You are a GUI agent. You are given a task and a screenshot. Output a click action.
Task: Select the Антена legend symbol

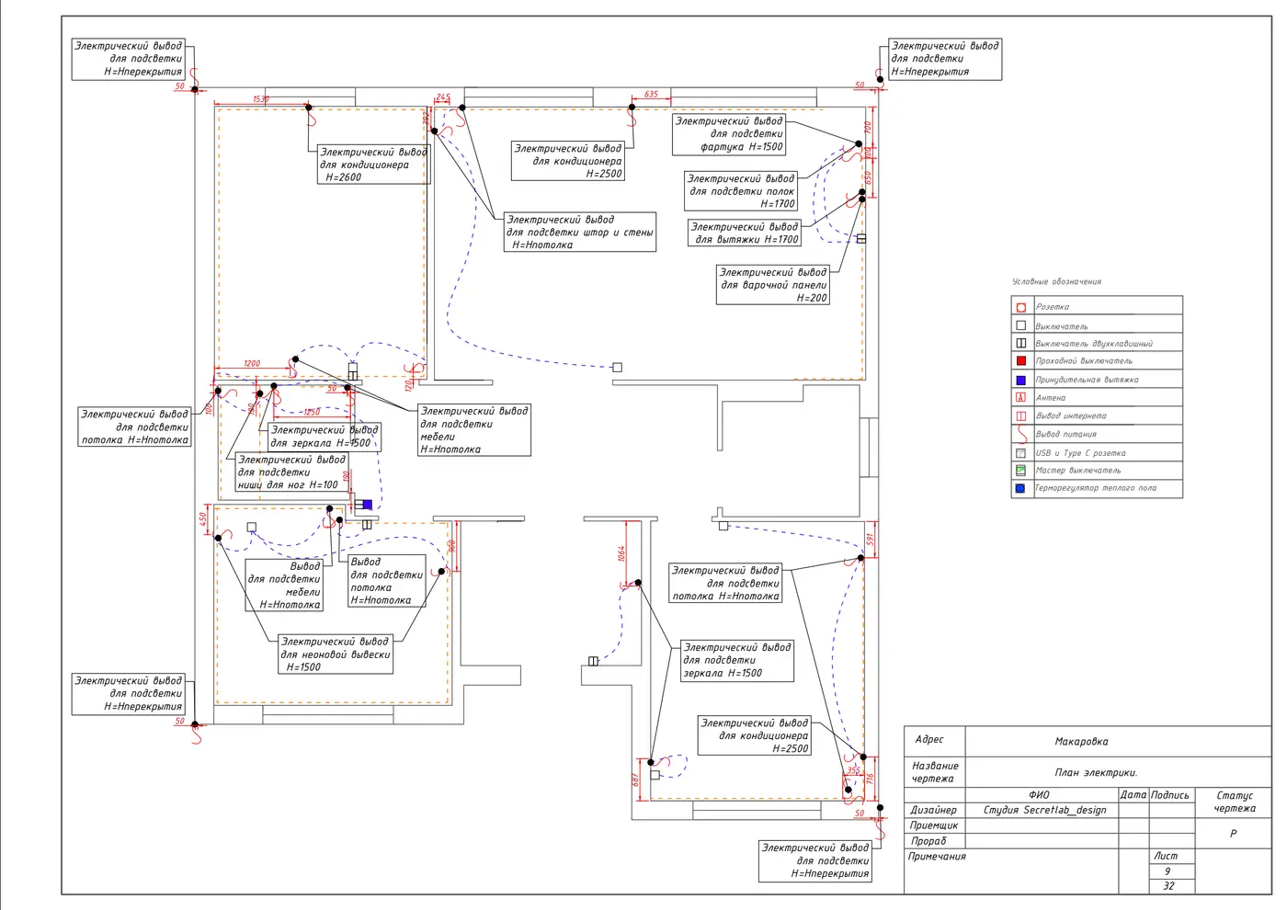pyautogui.click(x=1020, y=397)
